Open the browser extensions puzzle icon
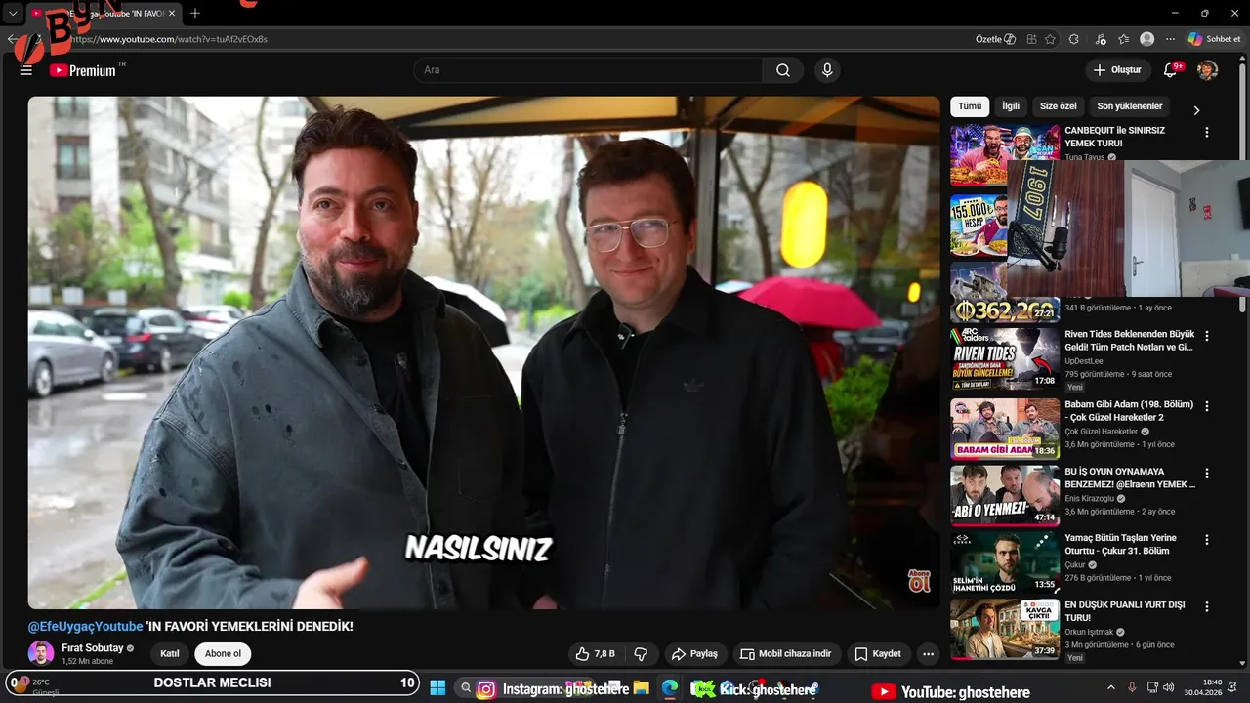 click(1074, 39)
